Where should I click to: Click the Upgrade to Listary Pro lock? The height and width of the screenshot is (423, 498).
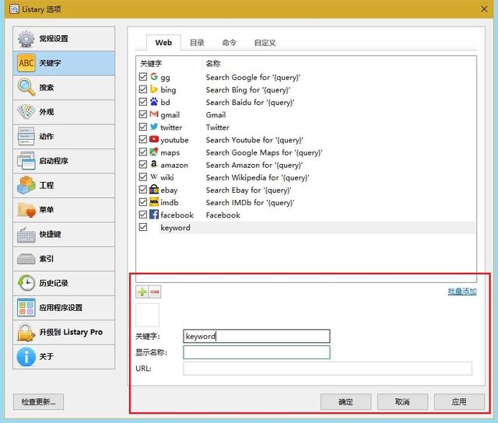(x=64, y=332)
